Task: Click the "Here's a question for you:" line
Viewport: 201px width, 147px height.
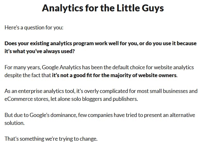Action: [34, 28]
